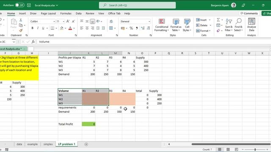Open the Number format dropdown
Screen dimensions: 271x152
149,22
